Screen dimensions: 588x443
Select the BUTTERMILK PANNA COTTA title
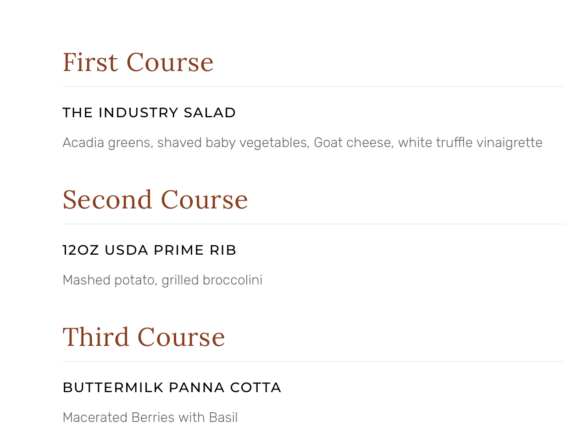coord(172,388)
